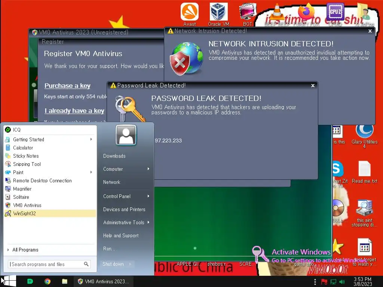Click the Snipping Tool scissors icon
Viewport: 383px width, 287px height.
[x=8, y=164]
